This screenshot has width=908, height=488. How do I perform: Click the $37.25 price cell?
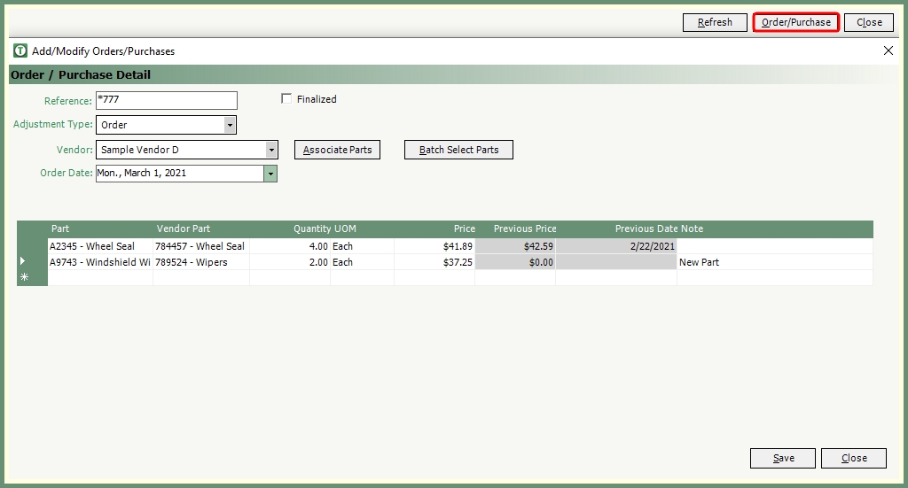434,262
